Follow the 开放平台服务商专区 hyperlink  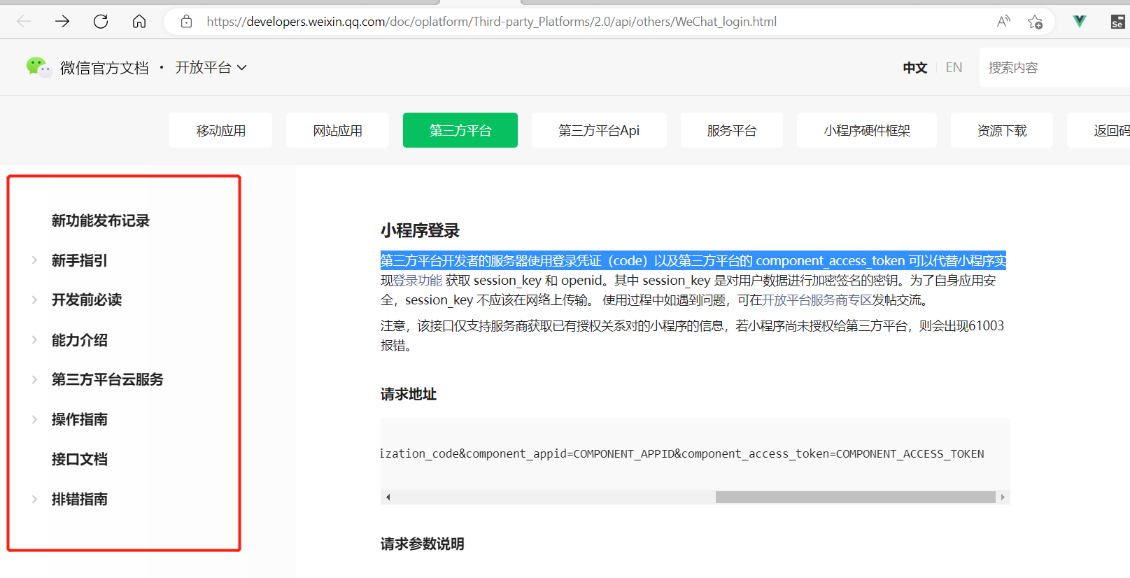817,300
